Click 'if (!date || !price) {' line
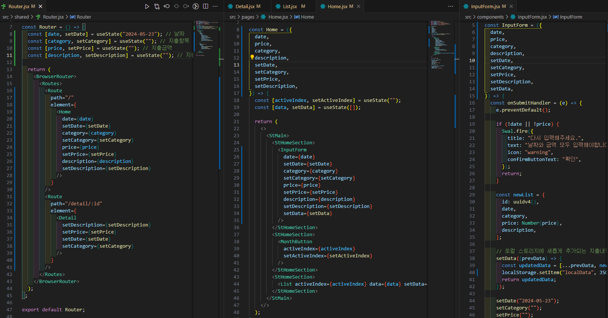Image resolution: width=608 pixels, height=318 pixels. 527,124
